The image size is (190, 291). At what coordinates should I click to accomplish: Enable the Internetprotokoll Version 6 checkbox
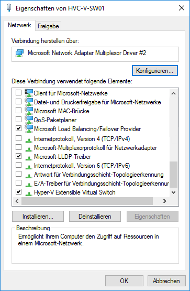[x=18, y=165]
